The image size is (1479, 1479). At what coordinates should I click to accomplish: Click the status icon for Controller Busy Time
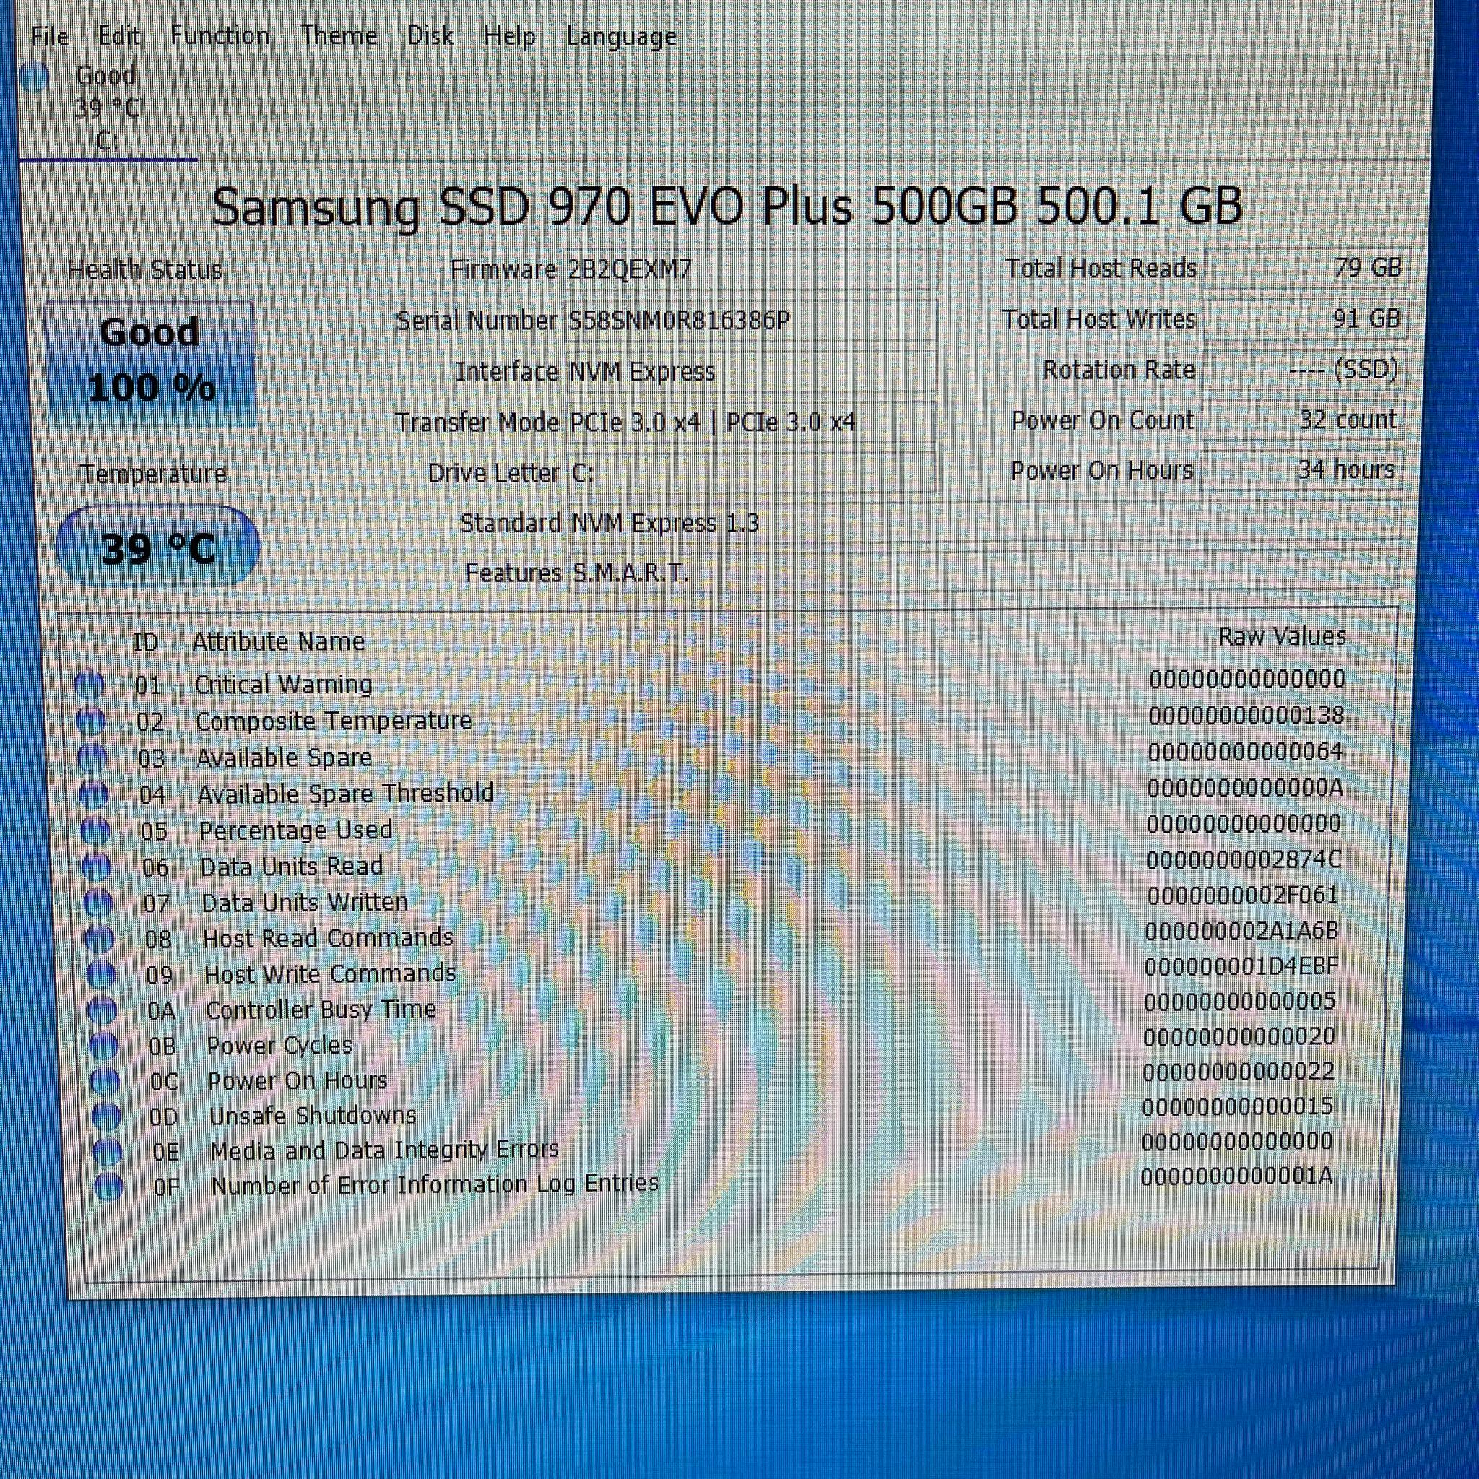click(x=103, y=1010)
